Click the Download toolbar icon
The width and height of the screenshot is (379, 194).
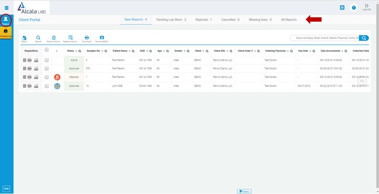click(87, 39)
